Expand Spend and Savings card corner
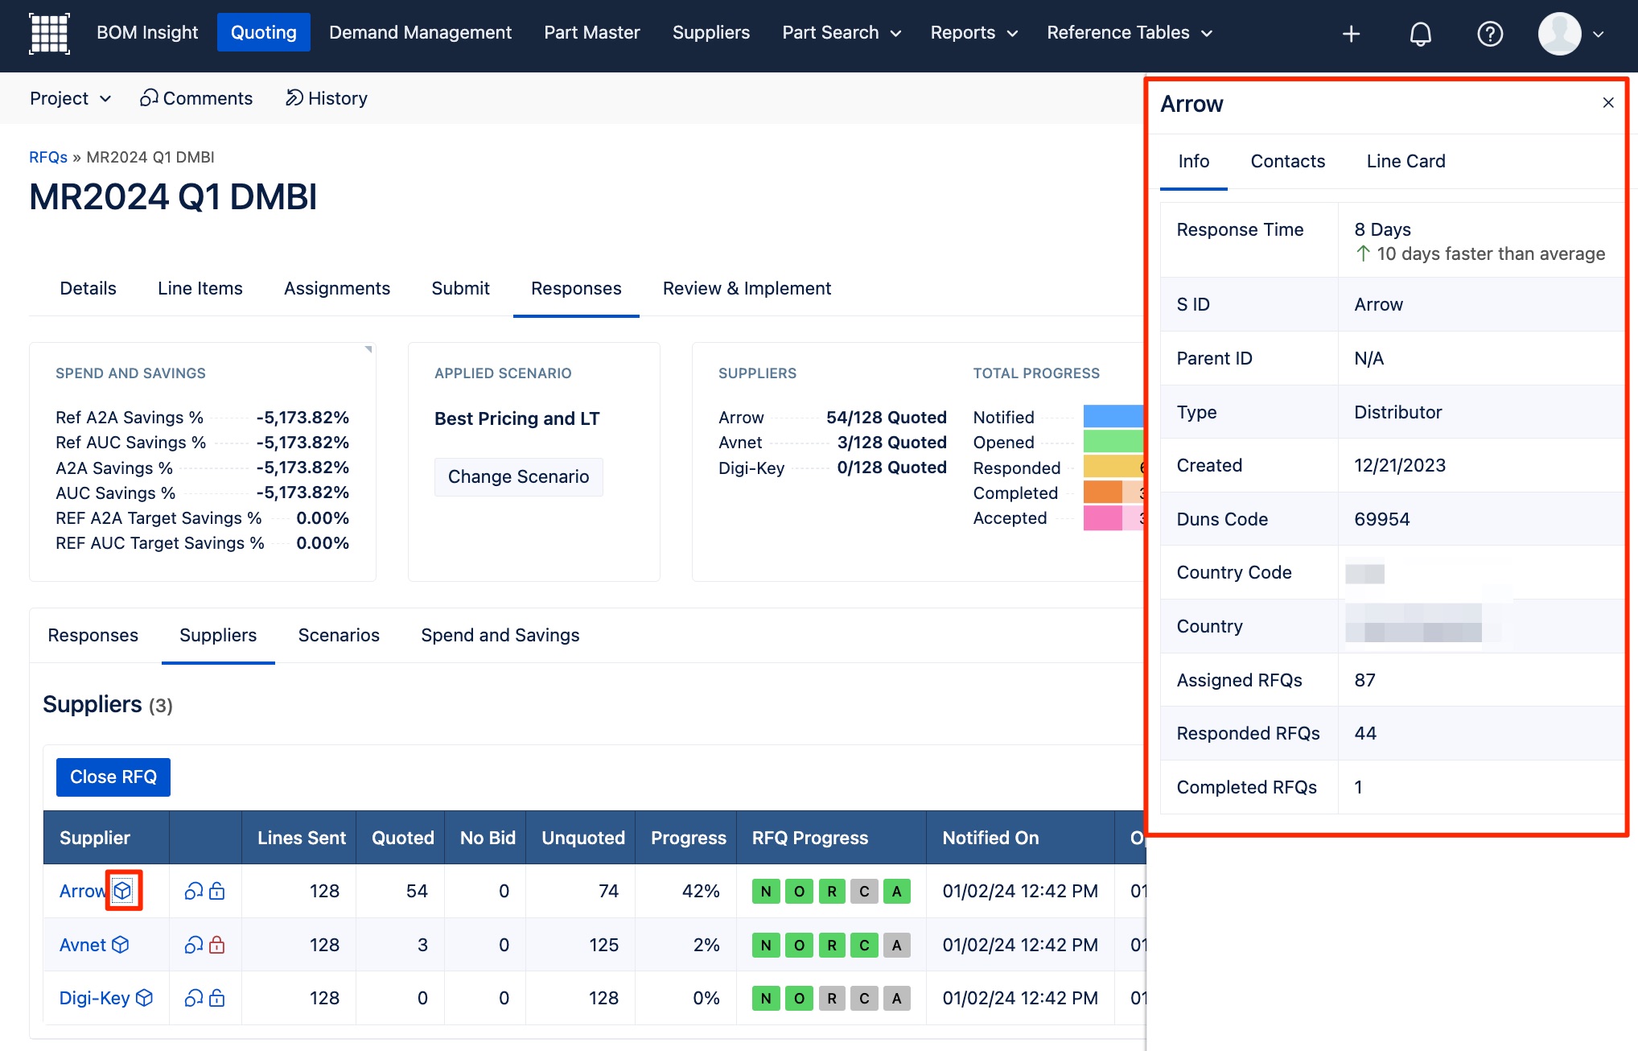This screenshot has height=1051, width=1638. click(368, 350)
